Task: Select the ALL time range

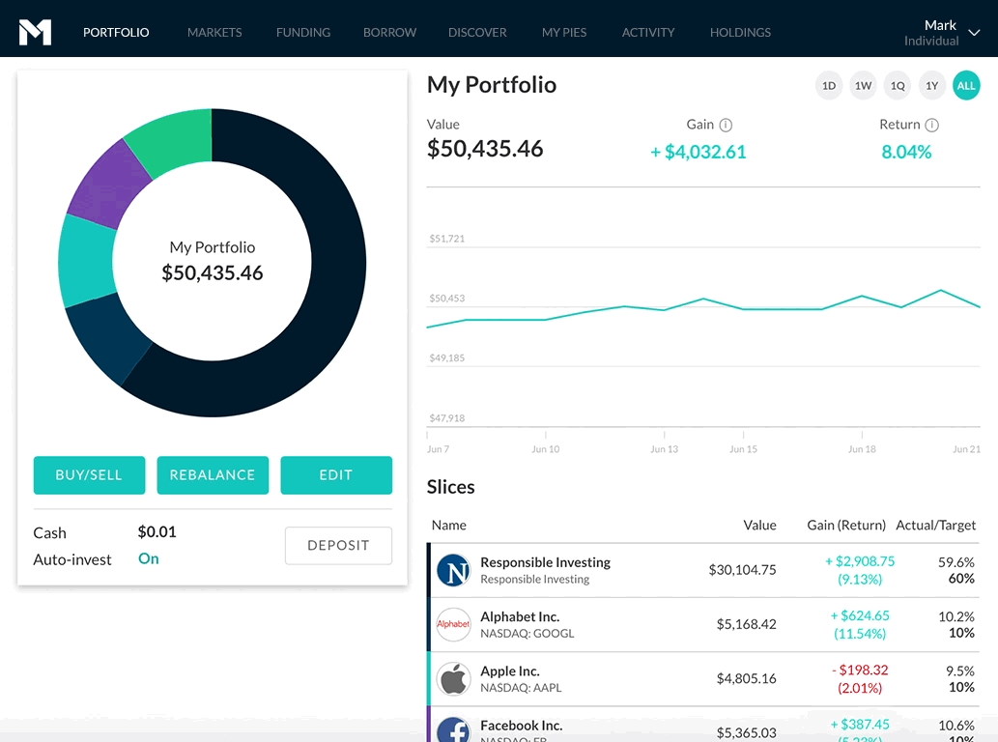Action: [966, 85]
